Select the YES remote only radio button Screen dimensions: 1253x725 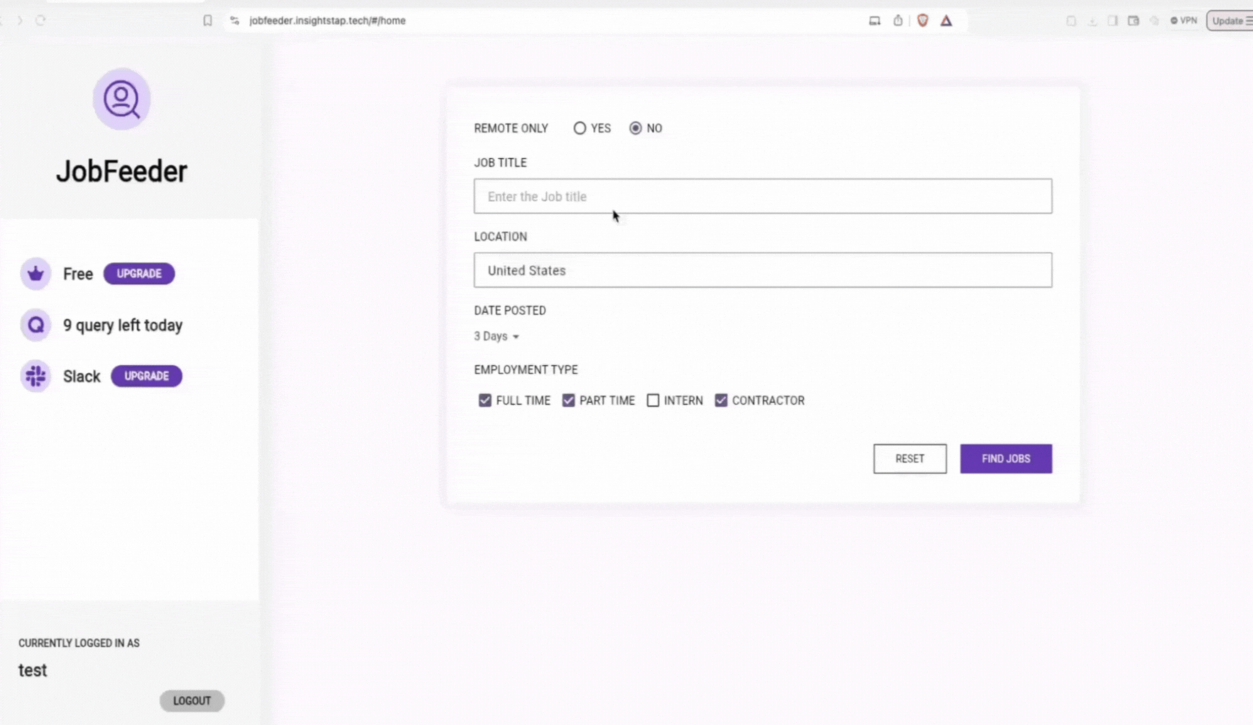[x=580, y=128]
